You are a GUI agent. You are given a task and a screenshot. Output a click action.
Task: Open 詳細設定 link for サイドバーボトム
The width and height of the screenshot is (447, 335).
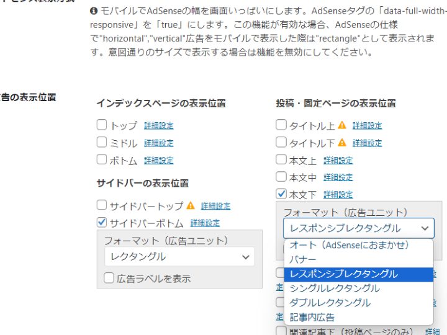[x=205, y=223]
